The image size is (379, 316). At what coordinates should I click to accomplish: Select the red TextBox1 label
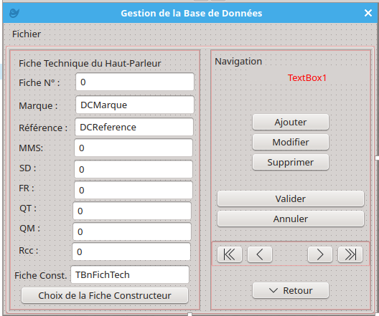click(307, 78)
